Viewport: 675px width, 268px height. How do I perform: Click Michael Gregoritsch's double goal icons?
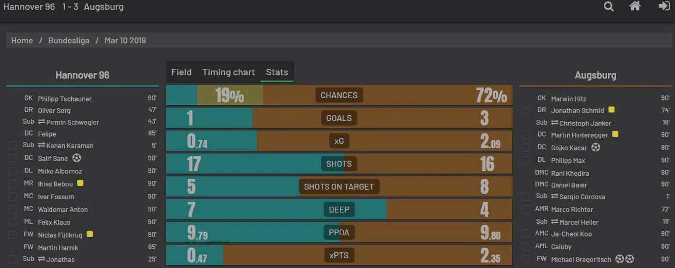[x=625, y=259]
